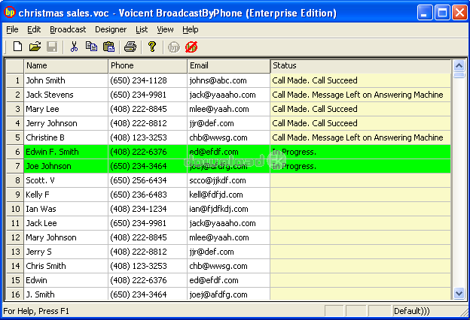Image resolution: width=470 pixels, height=320 pixels.
Task: Click Mary Lee's Call Succeed status cell
Action: [x=361, y=109]
